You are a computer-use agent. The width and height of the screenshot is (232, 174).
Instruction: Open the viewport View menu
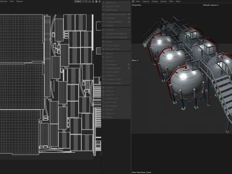click(138, 1)
